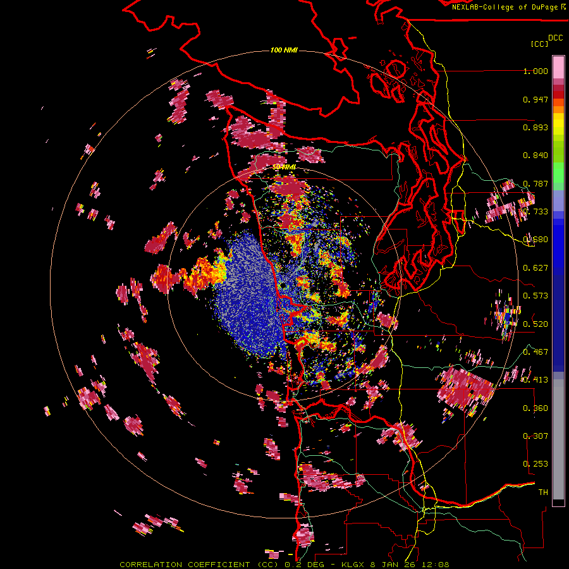This screenshot has height=569, width=569.
Task: Select the 0.787 legend value
Action: (x=535, y=183)
